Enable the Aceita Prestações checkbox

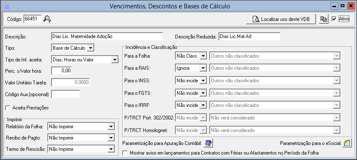coord(8,108)
